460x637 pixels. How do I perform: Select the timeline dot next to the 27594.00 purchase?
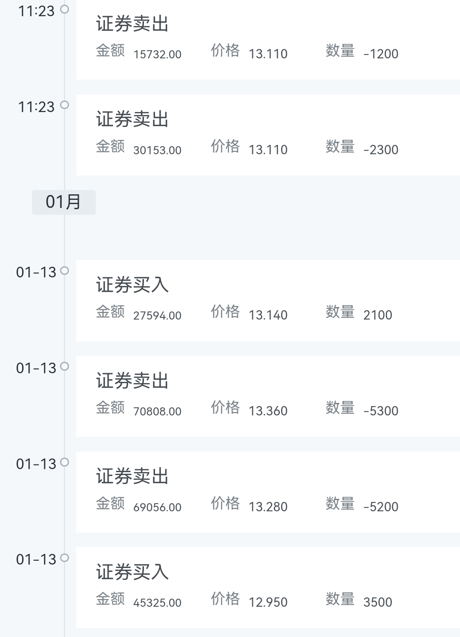[65, 271]
